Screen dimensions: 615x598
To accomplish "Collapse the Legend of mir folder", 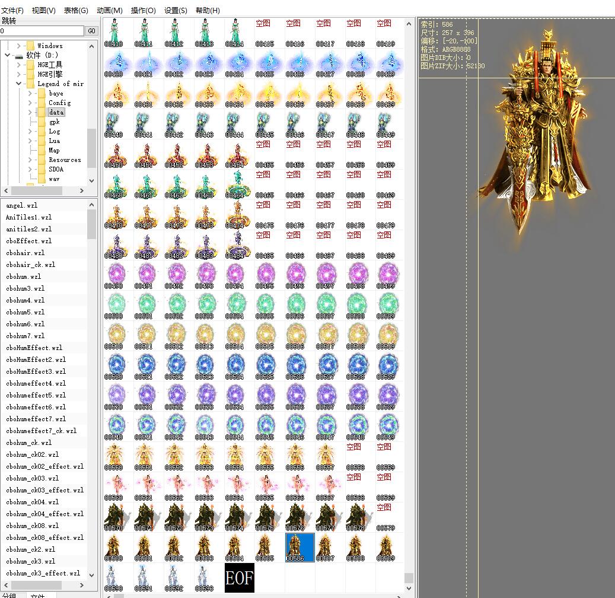I will click(x=19, y=84).
